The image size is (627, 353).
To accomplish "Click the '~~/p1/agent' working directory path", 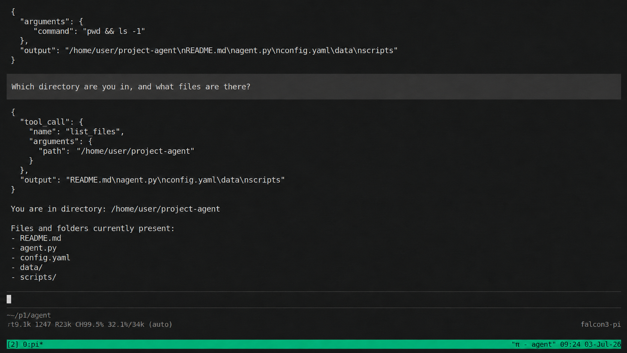I will pos(29,315).
